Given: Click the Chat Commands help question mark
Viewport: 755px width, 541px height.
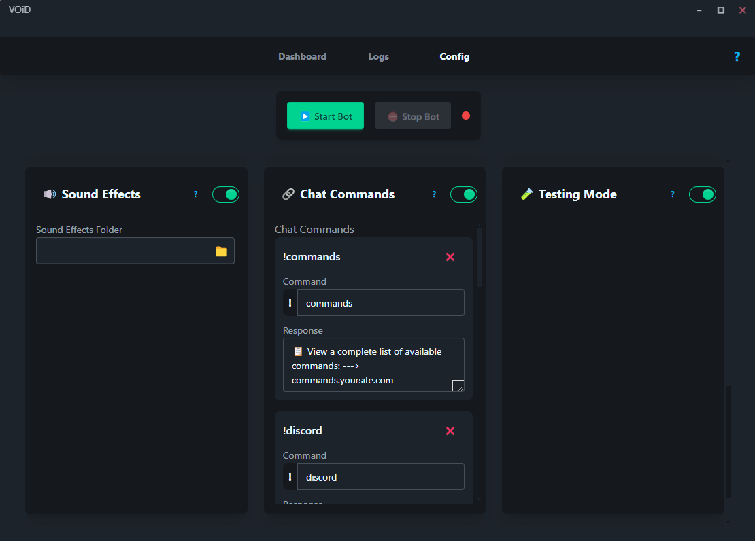Looking at the screenshot, I should pyautogui.click(x=434, y=194).
